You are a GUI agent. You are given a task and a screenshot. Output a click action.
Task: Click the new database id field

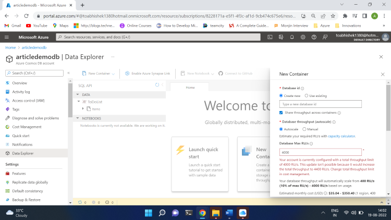(x=321, y=104)
